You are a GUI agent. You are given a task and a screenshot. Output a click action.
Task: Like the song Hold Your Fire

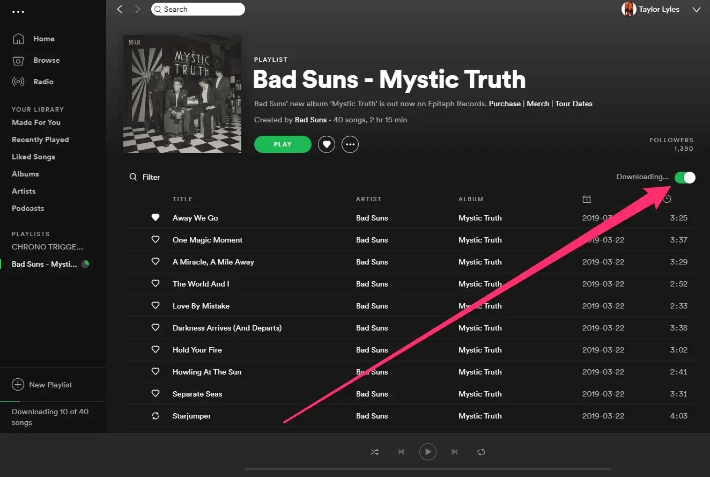click(x=156, y=349)
